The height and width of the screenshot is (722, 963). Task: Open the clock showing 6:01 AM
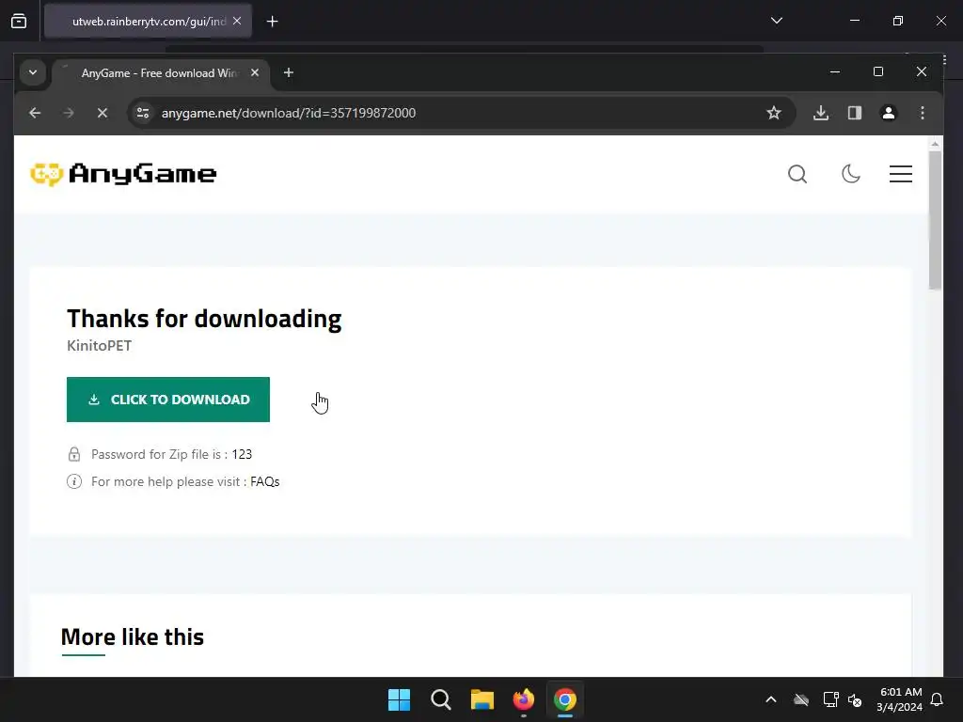900,699
